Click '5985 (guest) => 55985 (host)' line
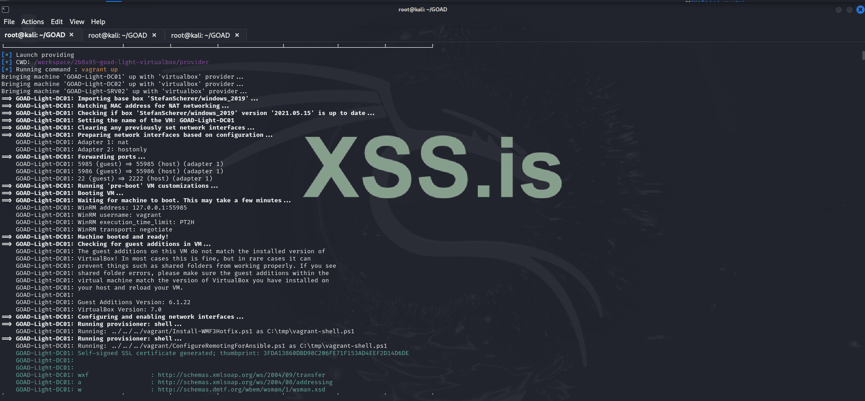The width and height of the screenshot is (865, 401). pos(120,164)
